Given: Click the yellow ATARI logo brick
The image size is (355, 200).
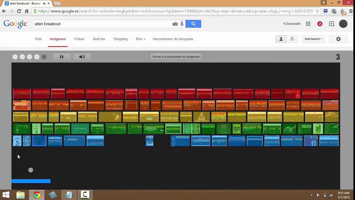Looking at the screenshot, I should tap(201, 117).
